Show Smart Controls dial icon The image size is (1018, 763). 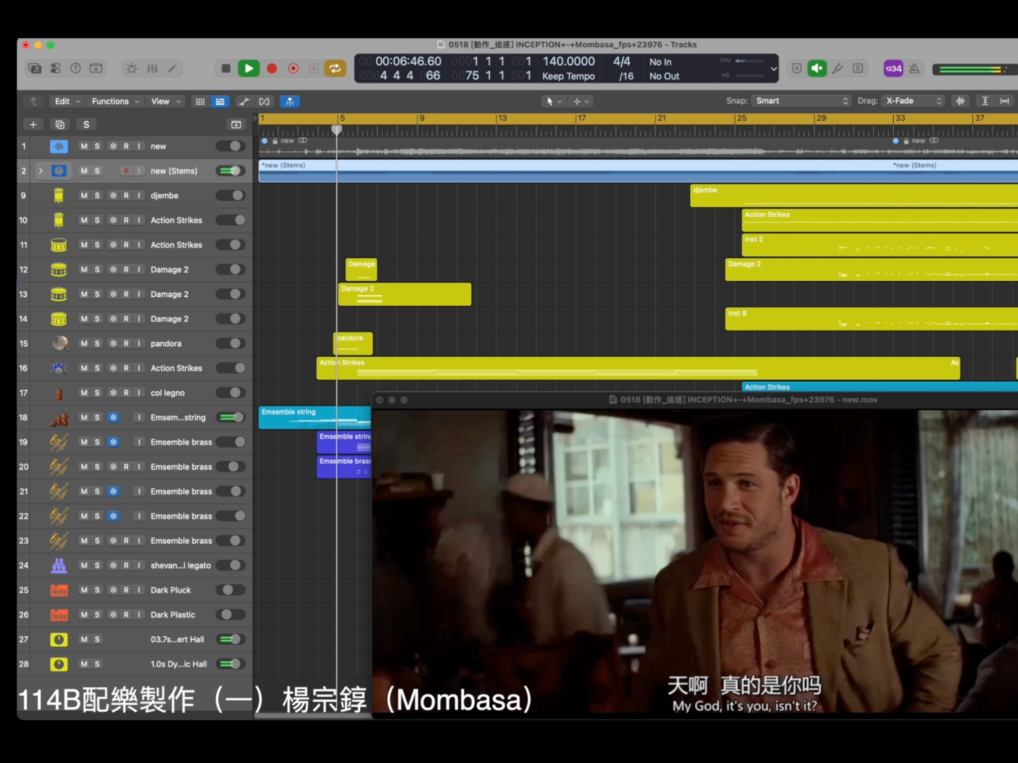click(132, 68)
